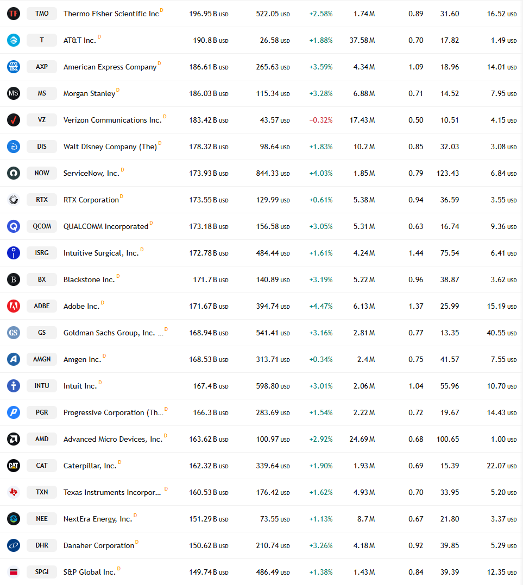Click the RTX Corporation logo icon
Image resolution: width=523 pixels, height=585 pixels.
click(14, 200)
